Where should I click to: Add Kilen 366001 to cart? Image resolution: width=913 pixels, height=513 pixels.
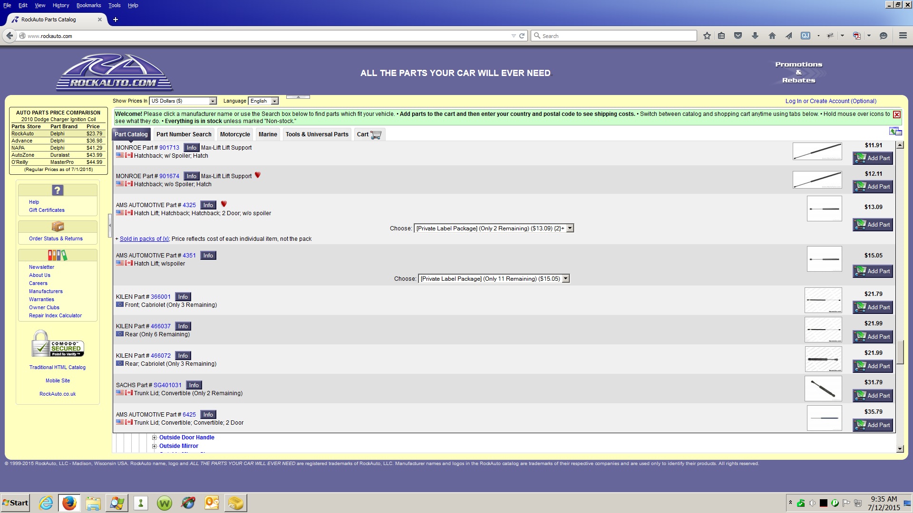point(873,307)
